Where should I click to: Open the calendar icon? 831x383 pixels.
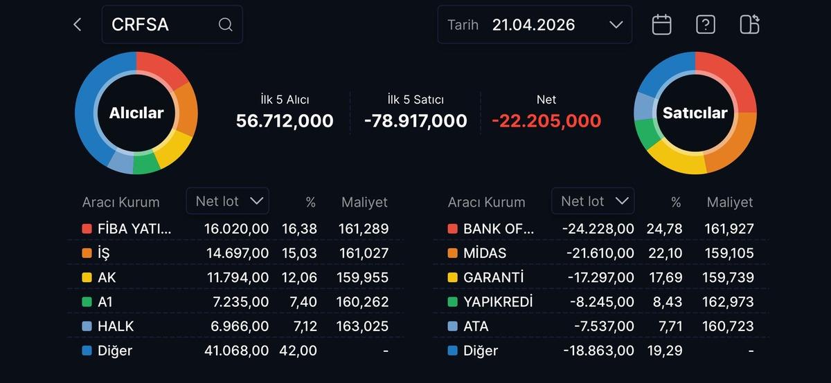coord(661,25)
